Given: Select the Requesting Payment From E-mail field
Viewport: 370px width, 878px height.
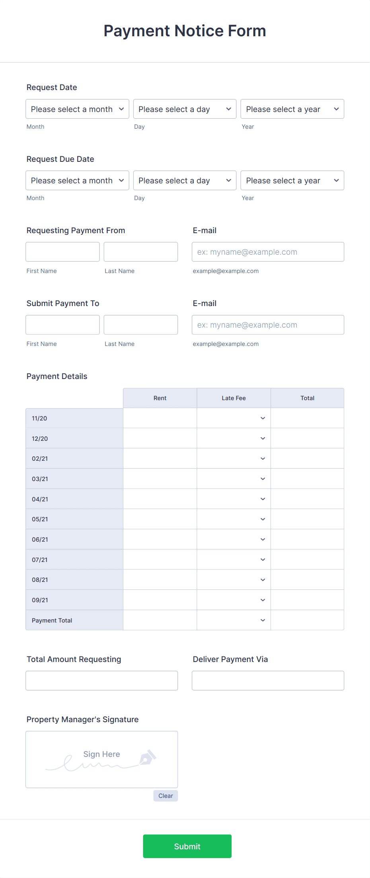Looking at the screenshot, I should [267, 251].
